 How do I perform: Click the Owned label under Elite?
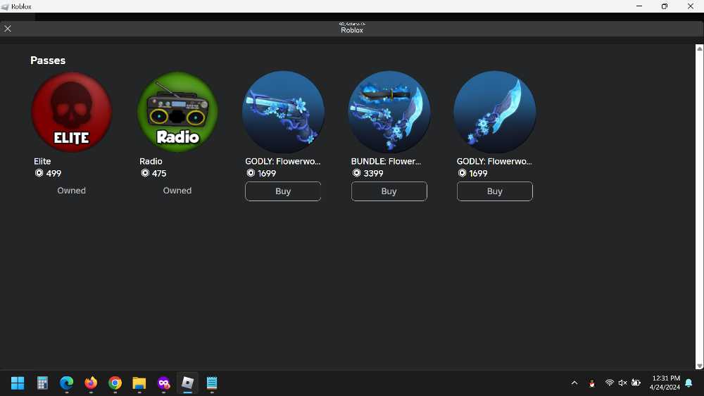[x=71, y=191]
